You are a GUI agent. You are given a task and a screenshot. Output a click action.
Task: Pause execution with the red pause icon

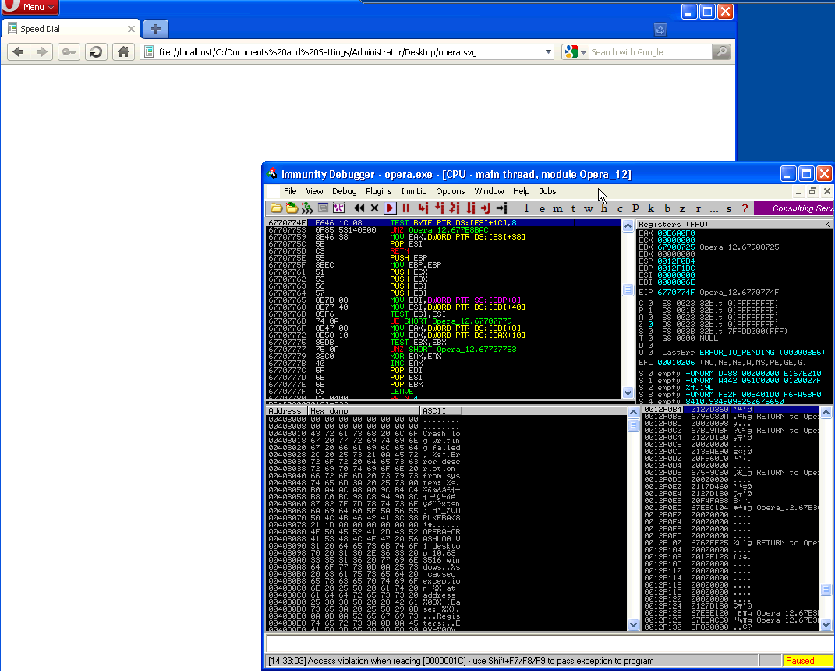pos(405,208)
